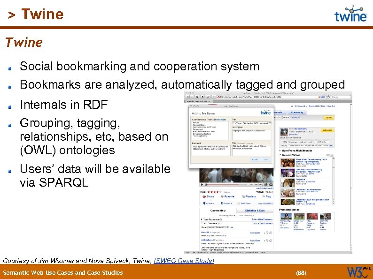This screenshot has width=373, height=279.
Task: Click the Comment box in twine dialog
Action: [211, 151]
